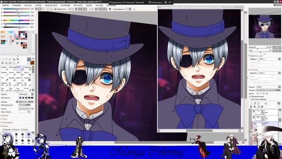Choose the Акварель watercolor brush
This screenshot has width=282, height=159.
pyautogui.click(x=27, y=68)
